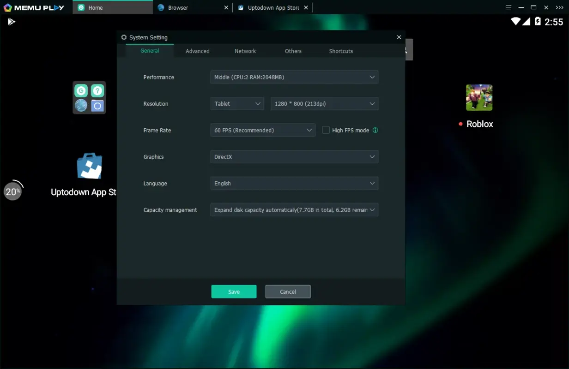
Task: Click the MEmu Play logo
Action: (x=32, y=7)
